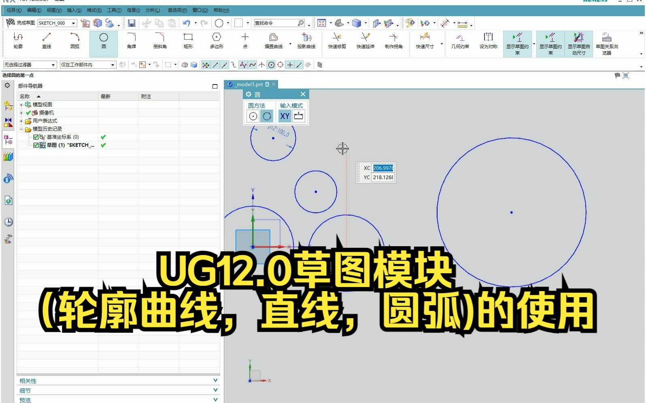Open the 投影曲线 project curve tool
The width and height of the screenshot is (646, 403).
point(306,41)
